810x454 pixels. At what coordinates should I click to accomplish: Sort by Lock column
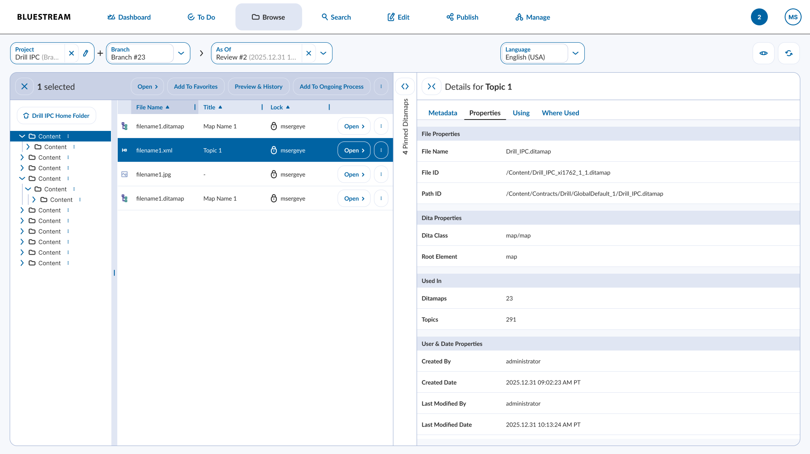[x=280, y=107]
